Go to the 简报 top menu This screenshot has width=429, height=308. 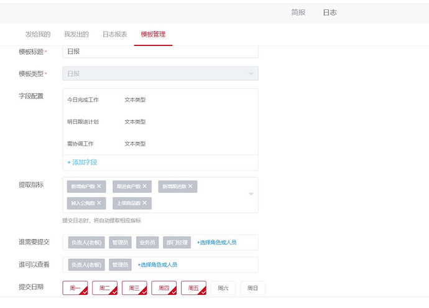pyautogui.click(x=298, y=12)
